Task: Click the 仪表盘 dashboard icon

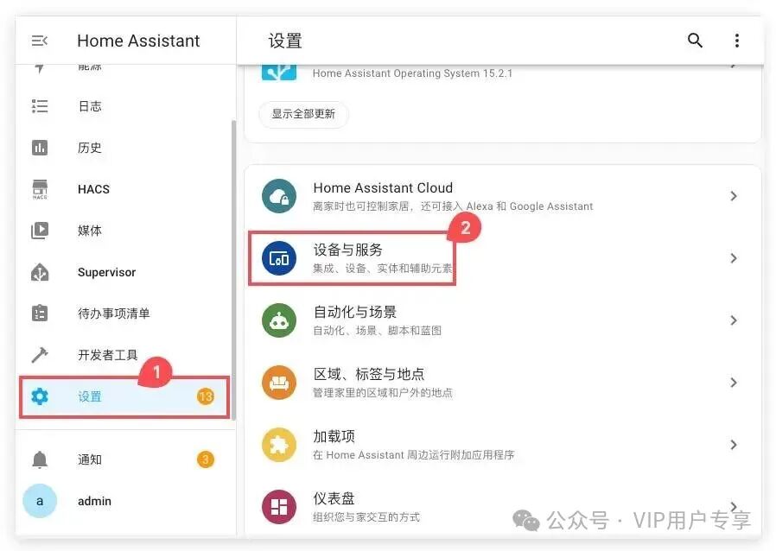Action: [279, 507]
